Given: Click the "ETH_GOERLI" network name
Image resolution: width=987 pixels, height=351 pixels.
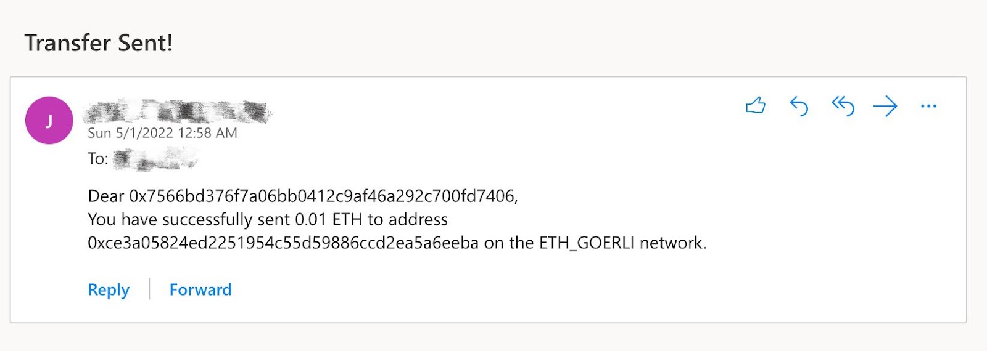Looking at the screenshot, I should (x=587, y=243).
